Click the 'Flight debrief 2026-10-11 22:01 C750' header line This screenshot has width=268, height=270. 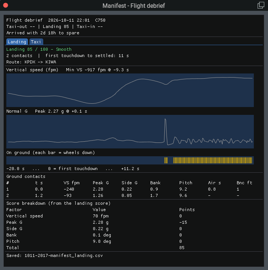56,20
